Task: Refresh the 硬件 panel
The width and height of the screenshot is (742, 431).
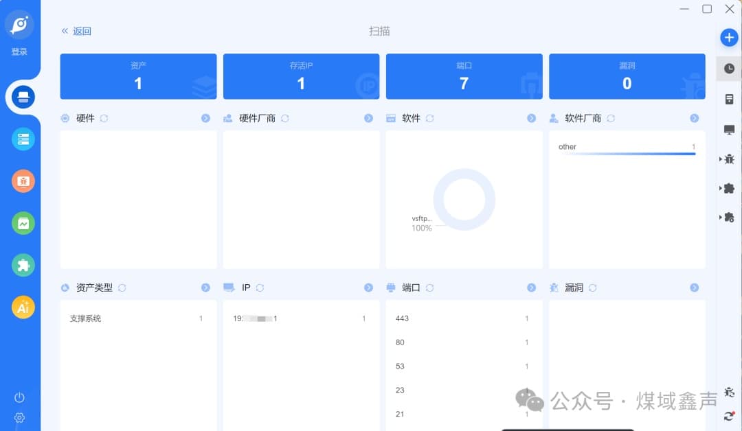Action: pyautogui.click(x=104, y=118)
